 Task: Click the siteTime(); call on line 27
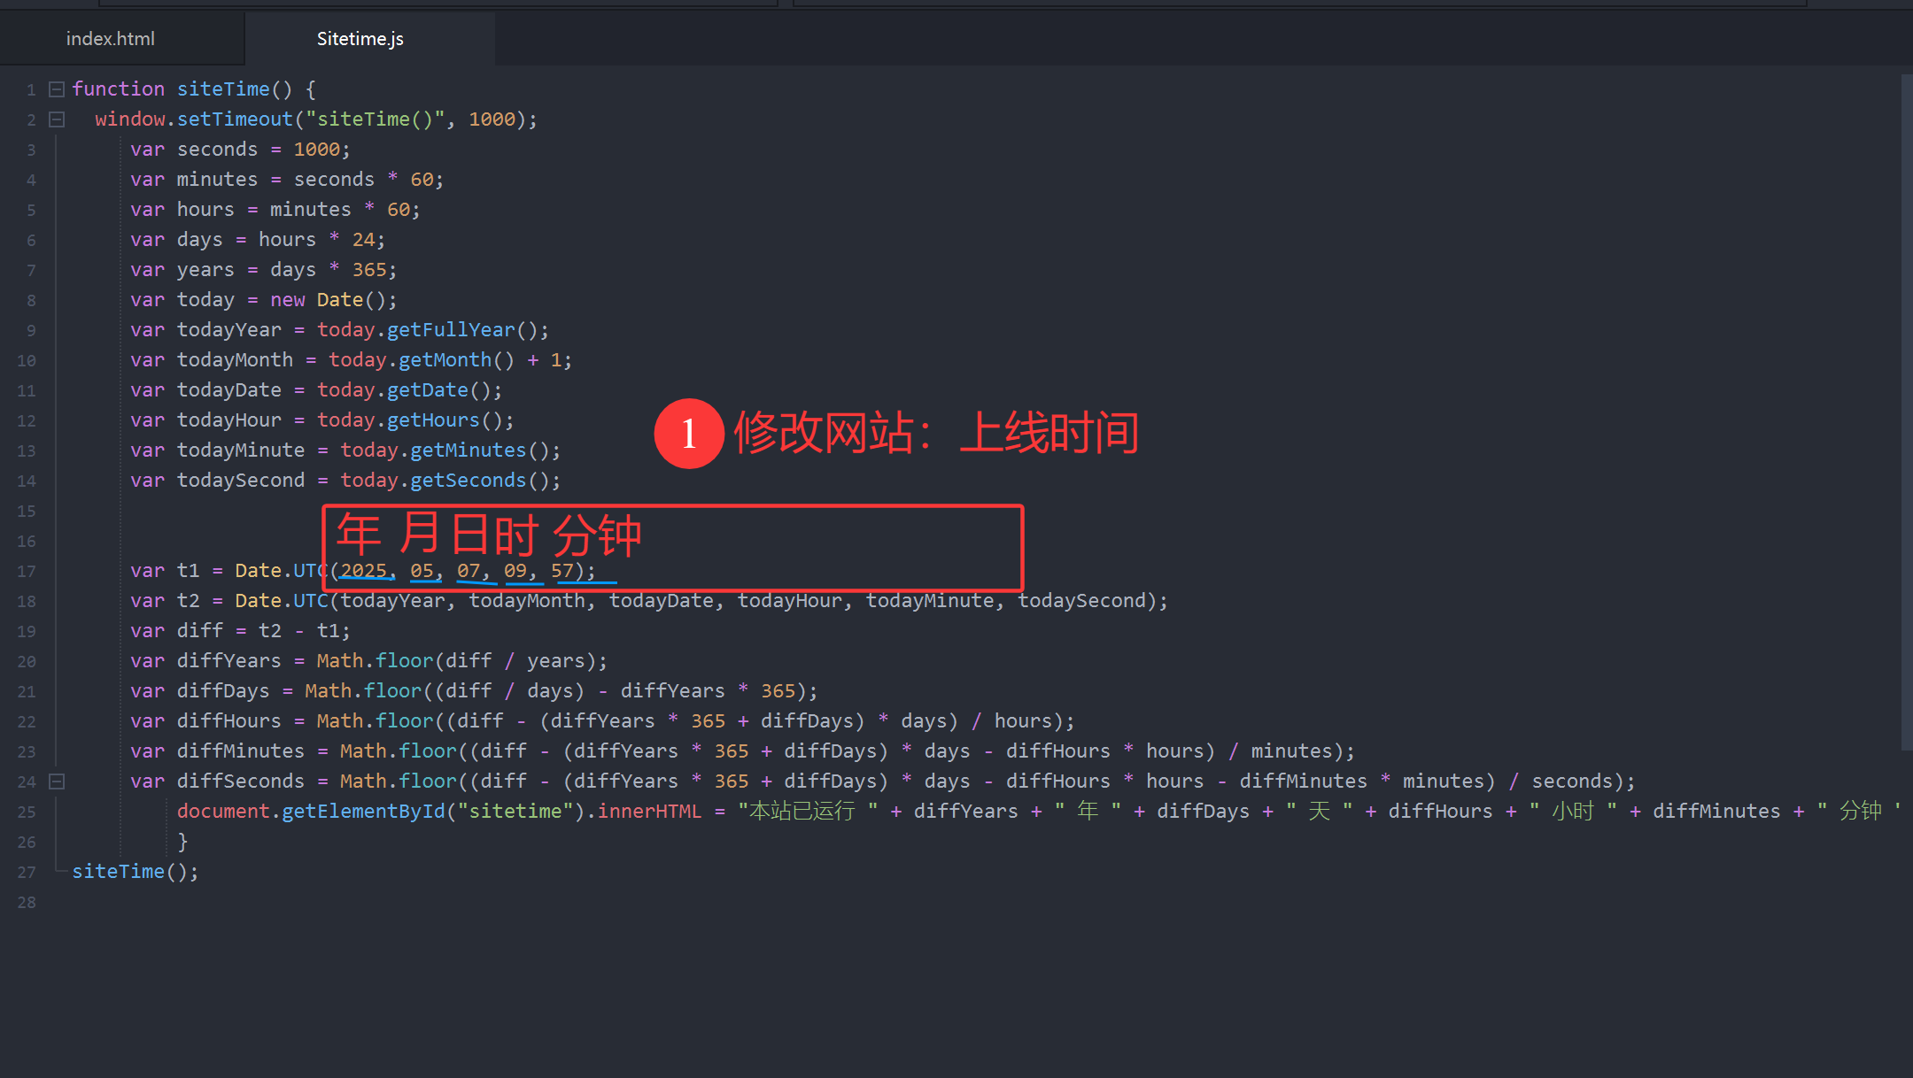(x=136, y=872)
